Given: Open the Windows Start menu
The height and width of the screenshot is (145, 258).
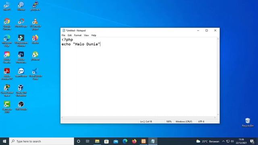Looking at the screenshot, I should click(4, 141).
